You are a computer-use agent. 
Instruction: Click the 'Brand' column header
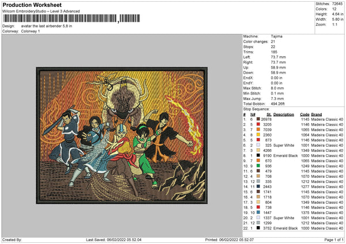click(317, 115)
